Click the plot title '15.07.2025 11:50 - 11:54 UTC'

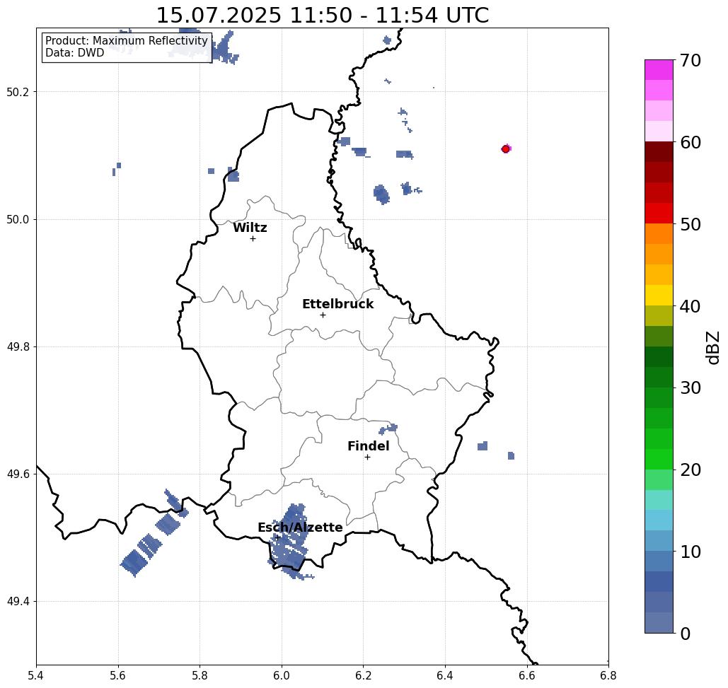coord(322,16)
